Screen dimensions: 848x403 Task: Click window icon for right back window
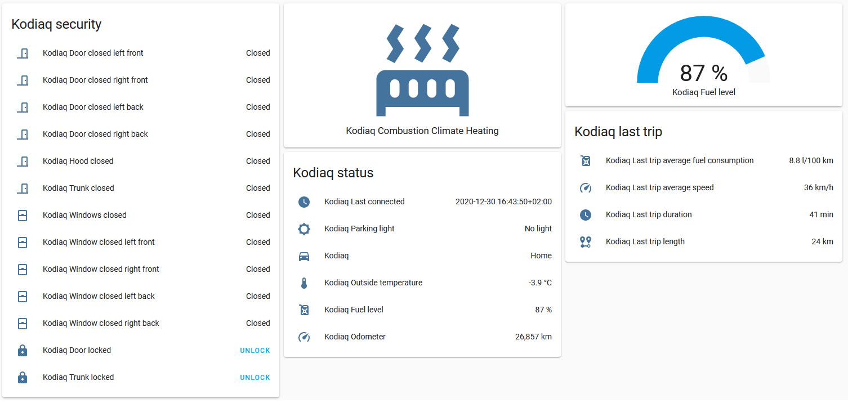coord(23,323)
